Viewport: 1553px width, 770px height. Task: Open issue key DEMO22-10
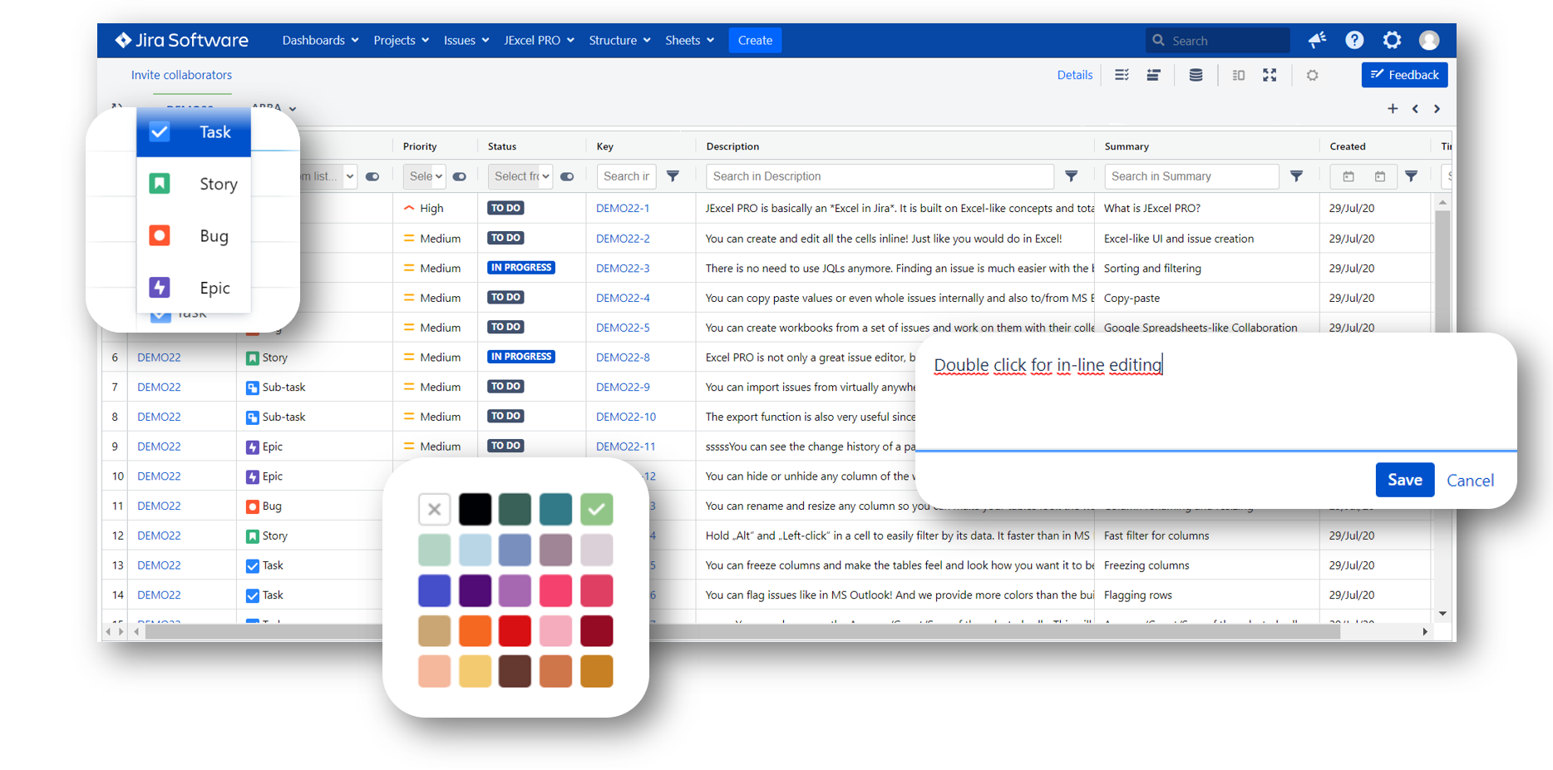coord(626,417)
